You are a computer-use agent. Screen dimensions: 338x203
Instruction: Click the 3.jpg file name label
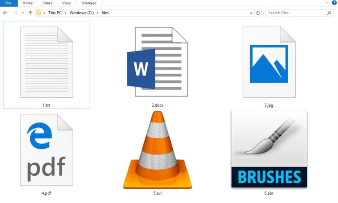269,105
